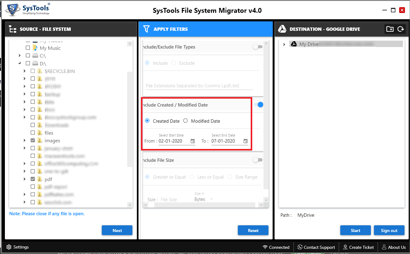Click filter panel scroll up arrow
The width and height of the screenshot is (410, 254).
click(266, 44)
